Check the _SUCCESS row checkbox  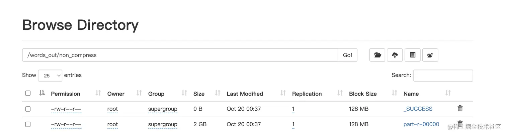[x=28, y=109]
